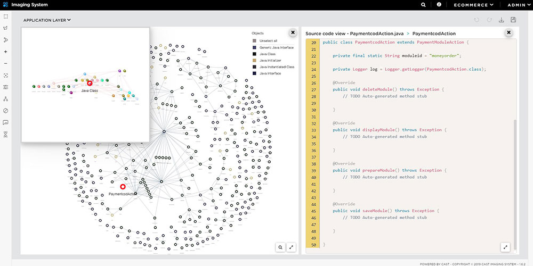
Task: Open search from the top header magnifier
Action: [x=424, y=5]
